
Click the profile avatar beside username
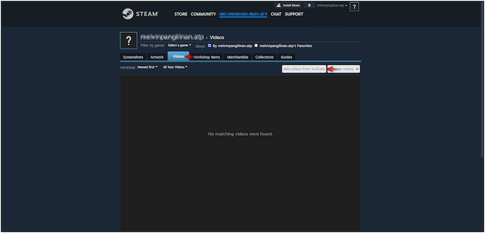point(129,41)
